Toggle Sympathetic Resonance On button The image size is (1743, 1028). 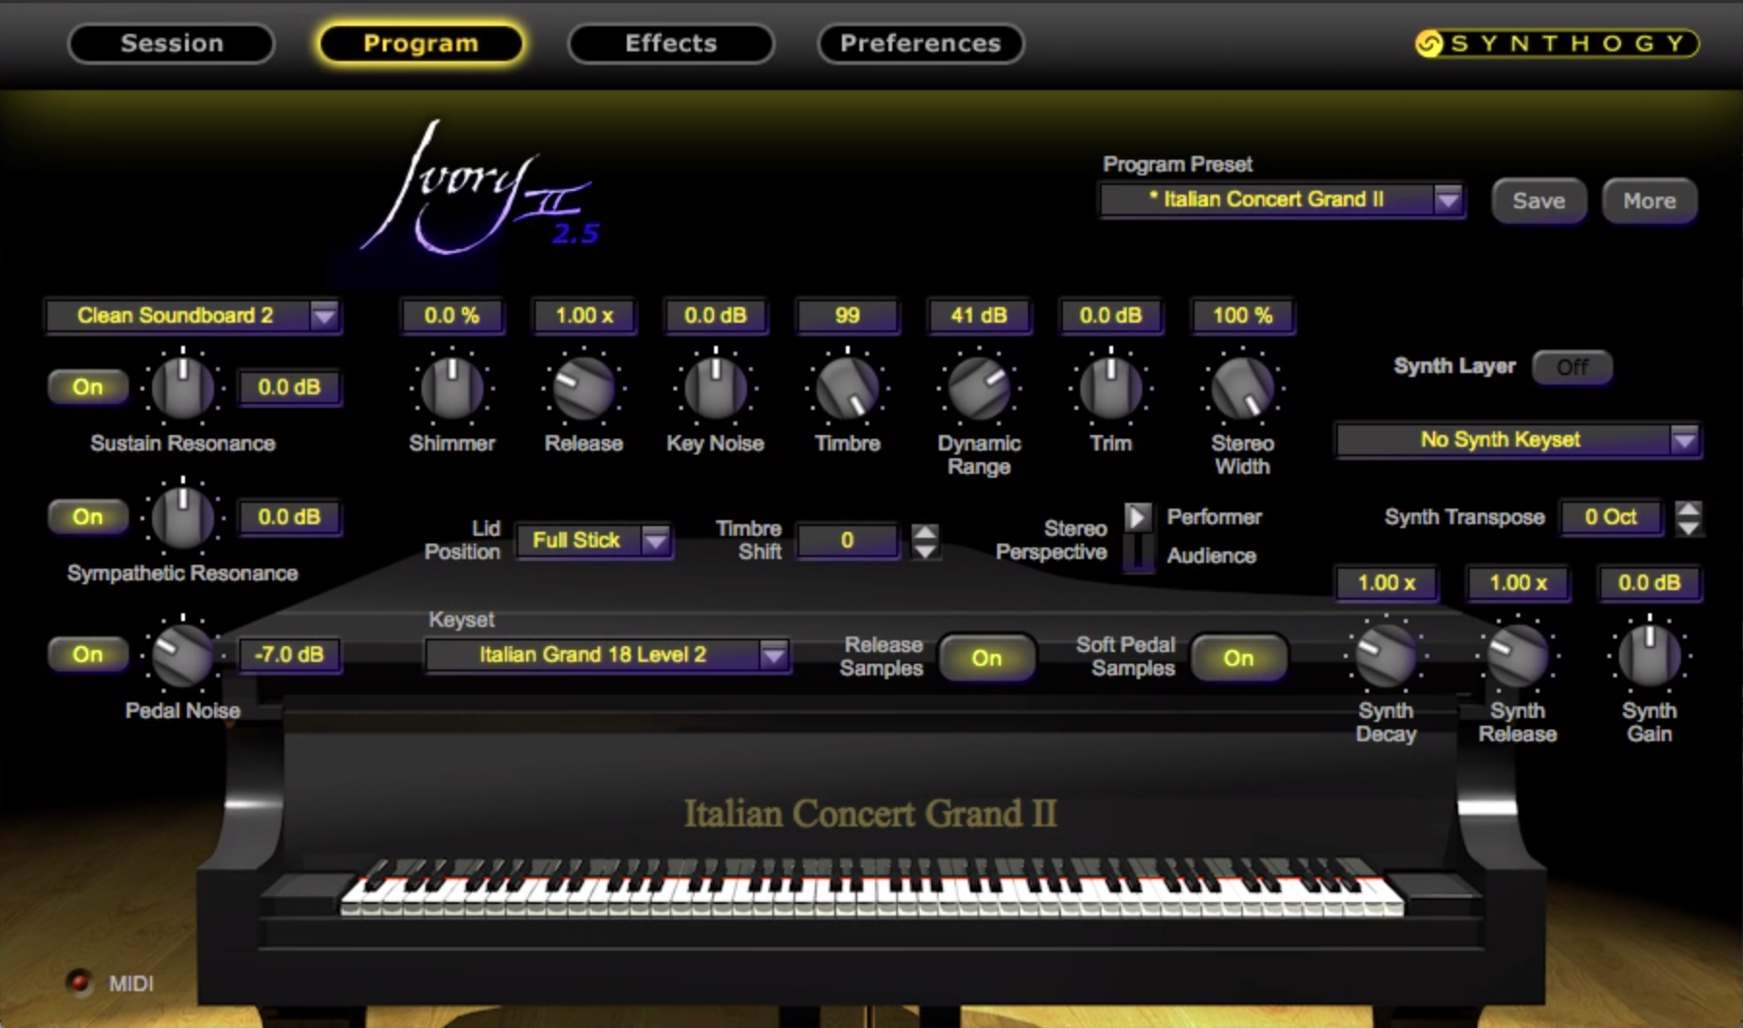coord(87,516)
